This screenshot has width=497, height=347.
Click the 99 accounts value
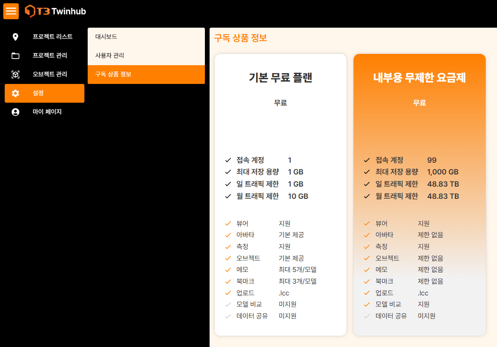click(x=432, y=160)
